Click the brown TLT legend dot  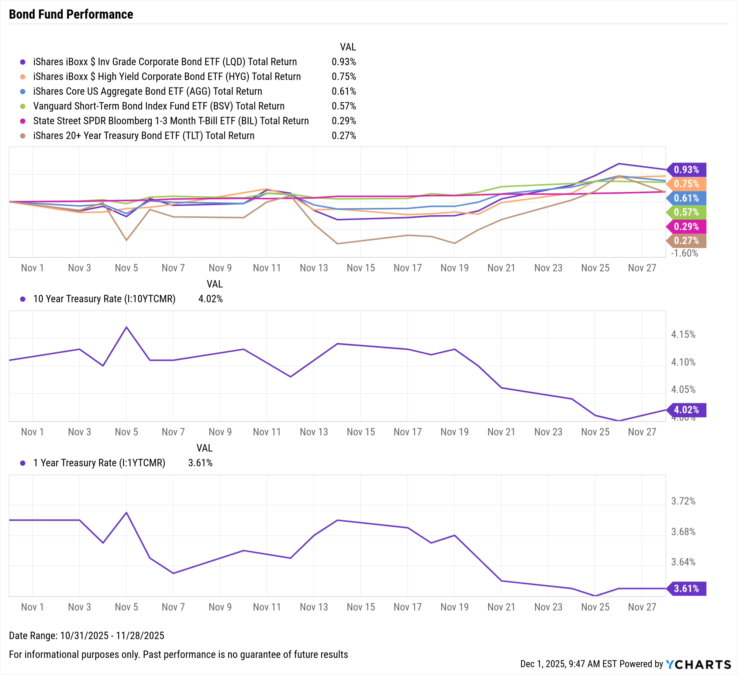click(23, 136)
